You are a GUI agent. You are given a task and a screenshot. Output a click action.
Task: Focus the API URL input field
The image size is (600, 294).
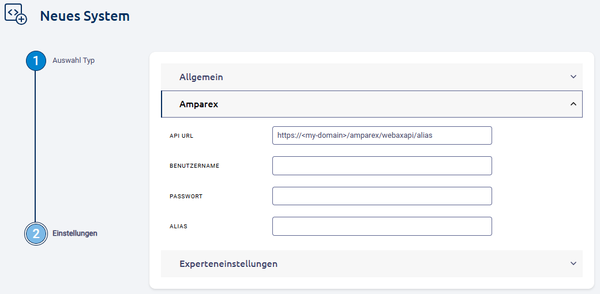point(382,135)
